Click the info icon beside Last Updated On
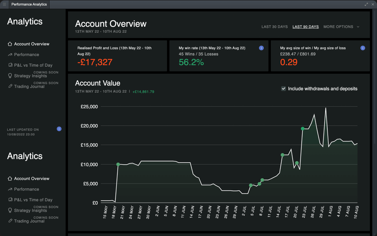Image resolution: width=377 pixels, height=236 pixels. coord(59,129)
